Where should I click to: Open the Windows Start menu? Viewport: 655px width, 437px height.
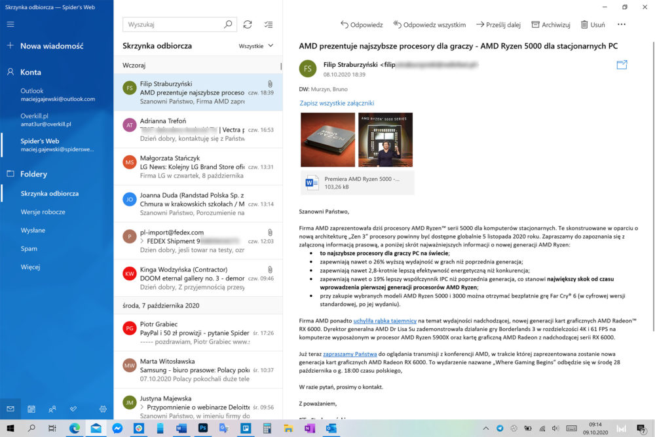click(x=10, y=428)
